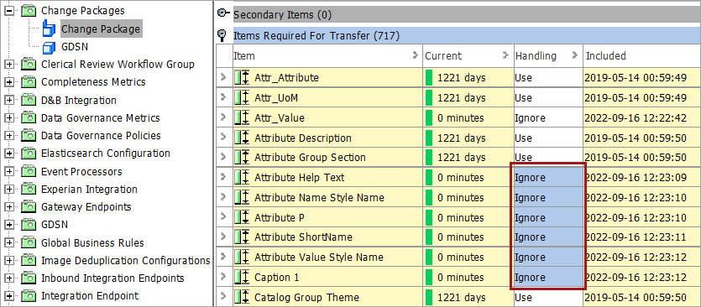Select the Change Package cube icon
This screenshot has width=701, height=307.
click(x=49, y=29)
